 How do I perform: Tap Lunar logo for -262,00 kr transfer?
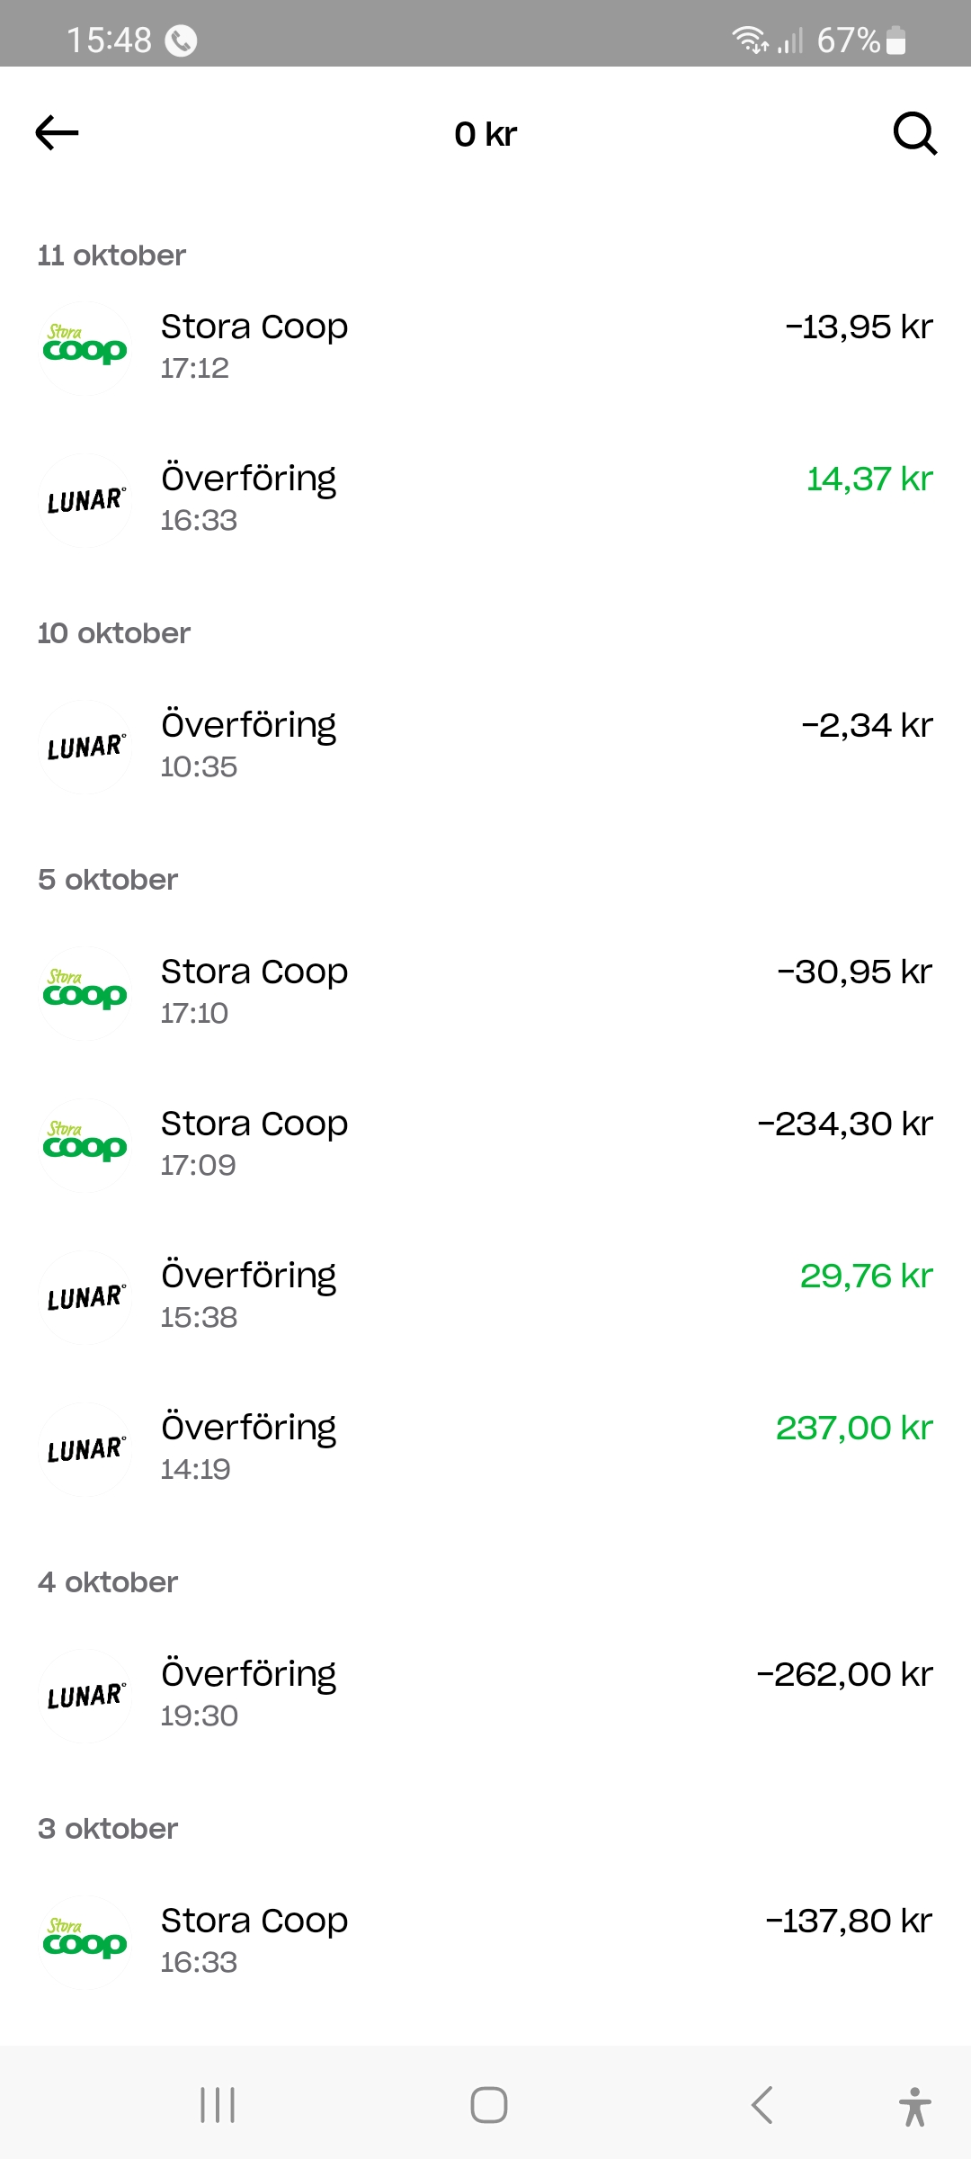[x=85, y=1696]
